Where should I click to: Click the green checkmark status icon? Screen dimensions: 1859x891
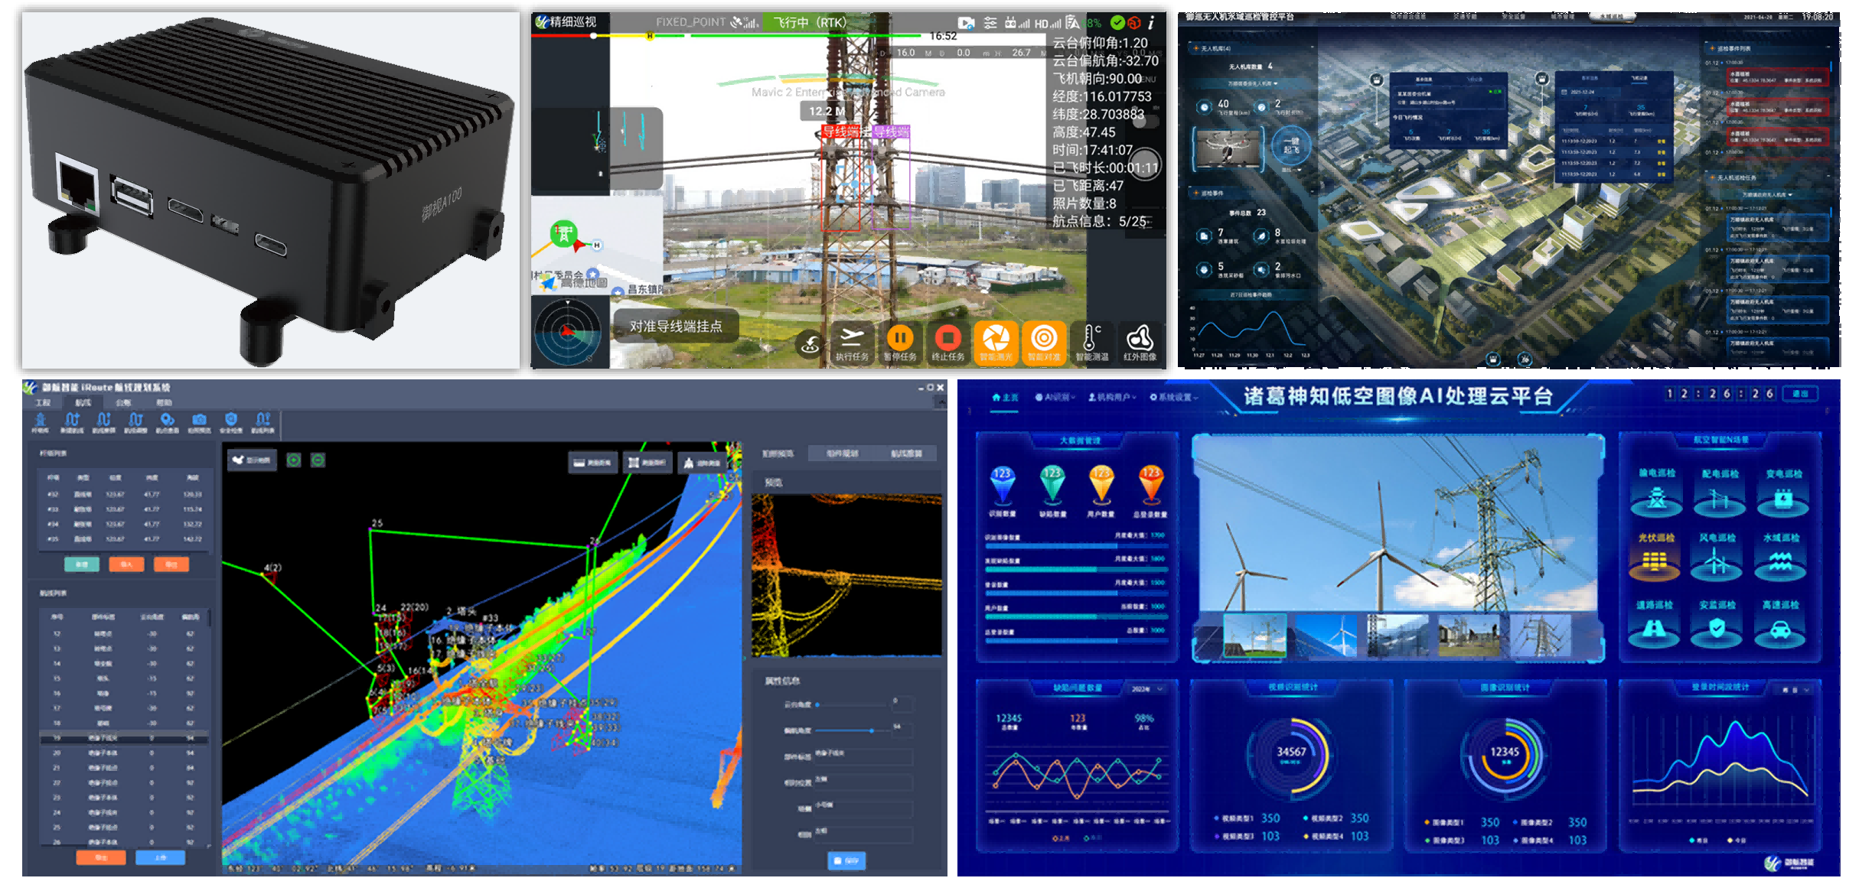coord(1117,23)
